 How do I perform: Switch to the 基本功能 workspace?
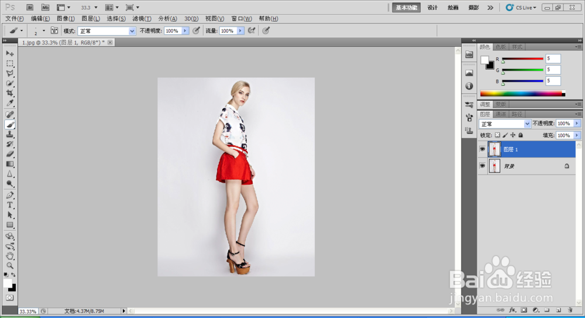pos(407,8)
